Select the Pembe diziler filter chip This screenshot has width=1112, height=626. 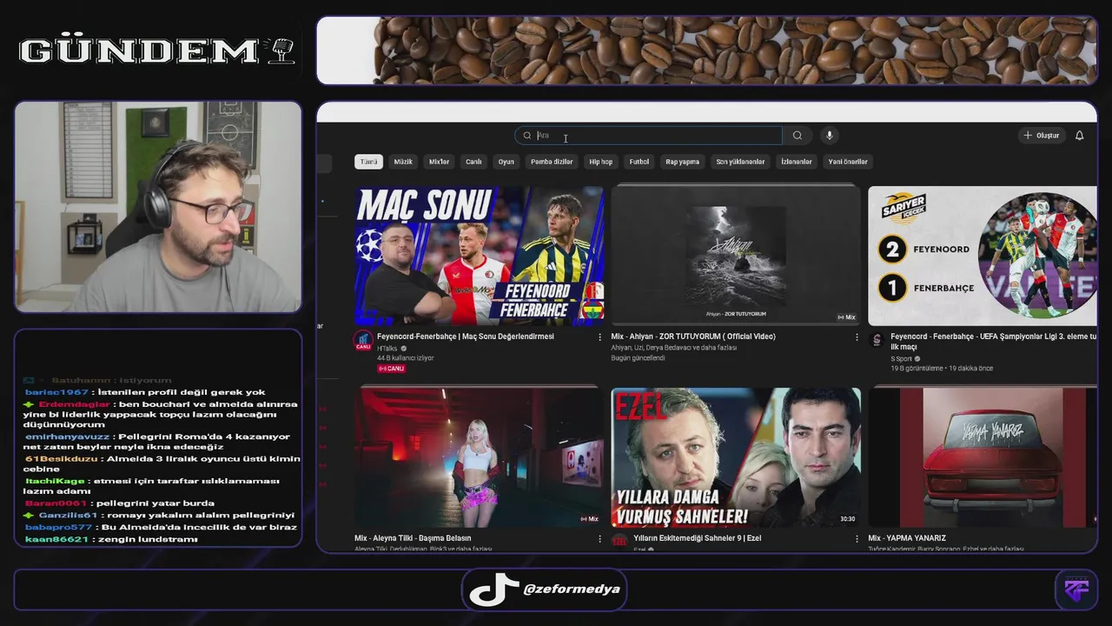[x=552, y=162]
